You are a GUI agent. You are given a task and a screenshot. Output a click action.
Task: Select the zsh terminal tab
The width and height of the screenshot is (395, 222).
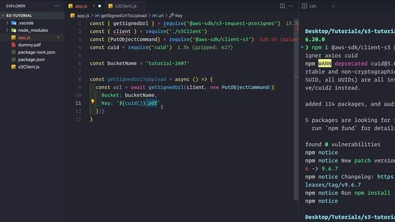click(313, 6)
